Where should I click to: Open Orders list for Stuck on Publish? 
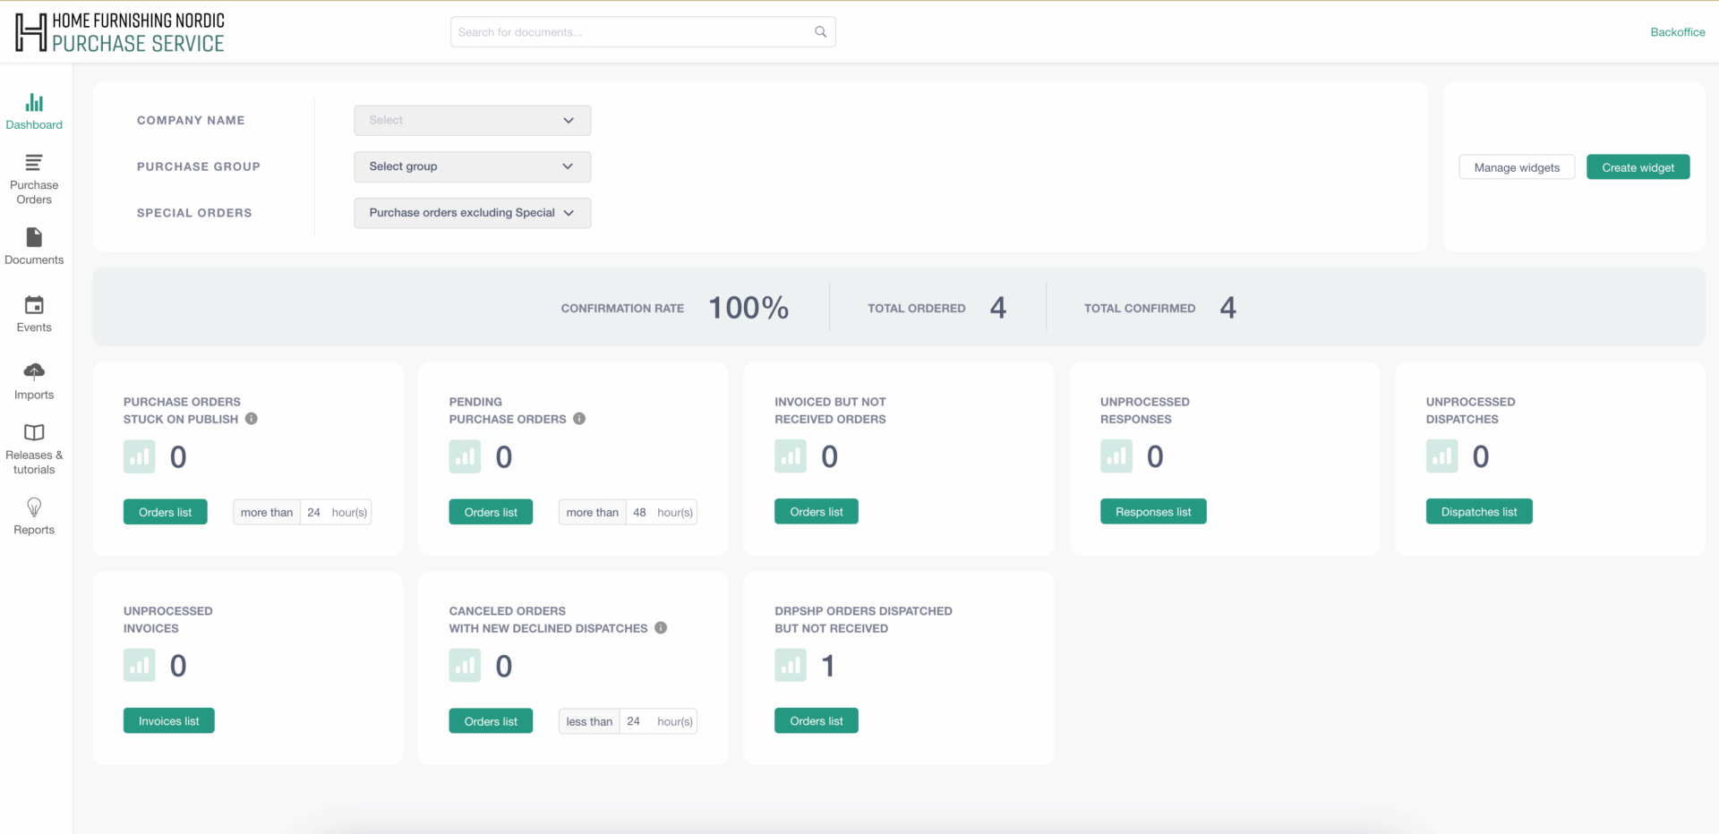click(x=166, y=513)
